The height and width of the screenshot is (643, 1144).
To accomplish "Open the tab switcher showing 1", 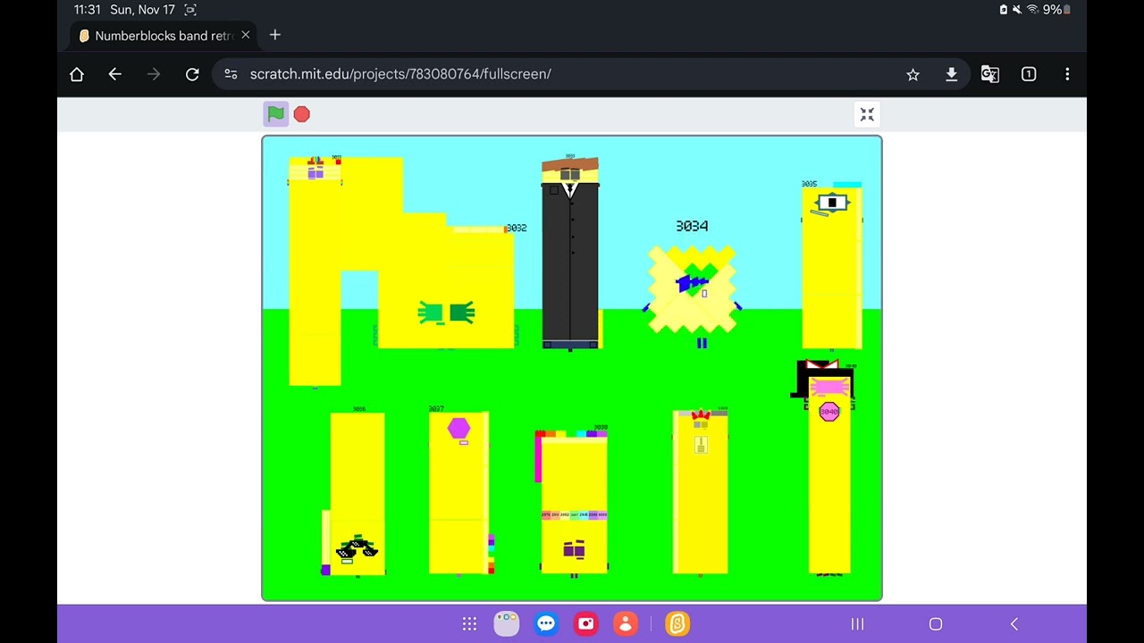I will (1029, 74).
